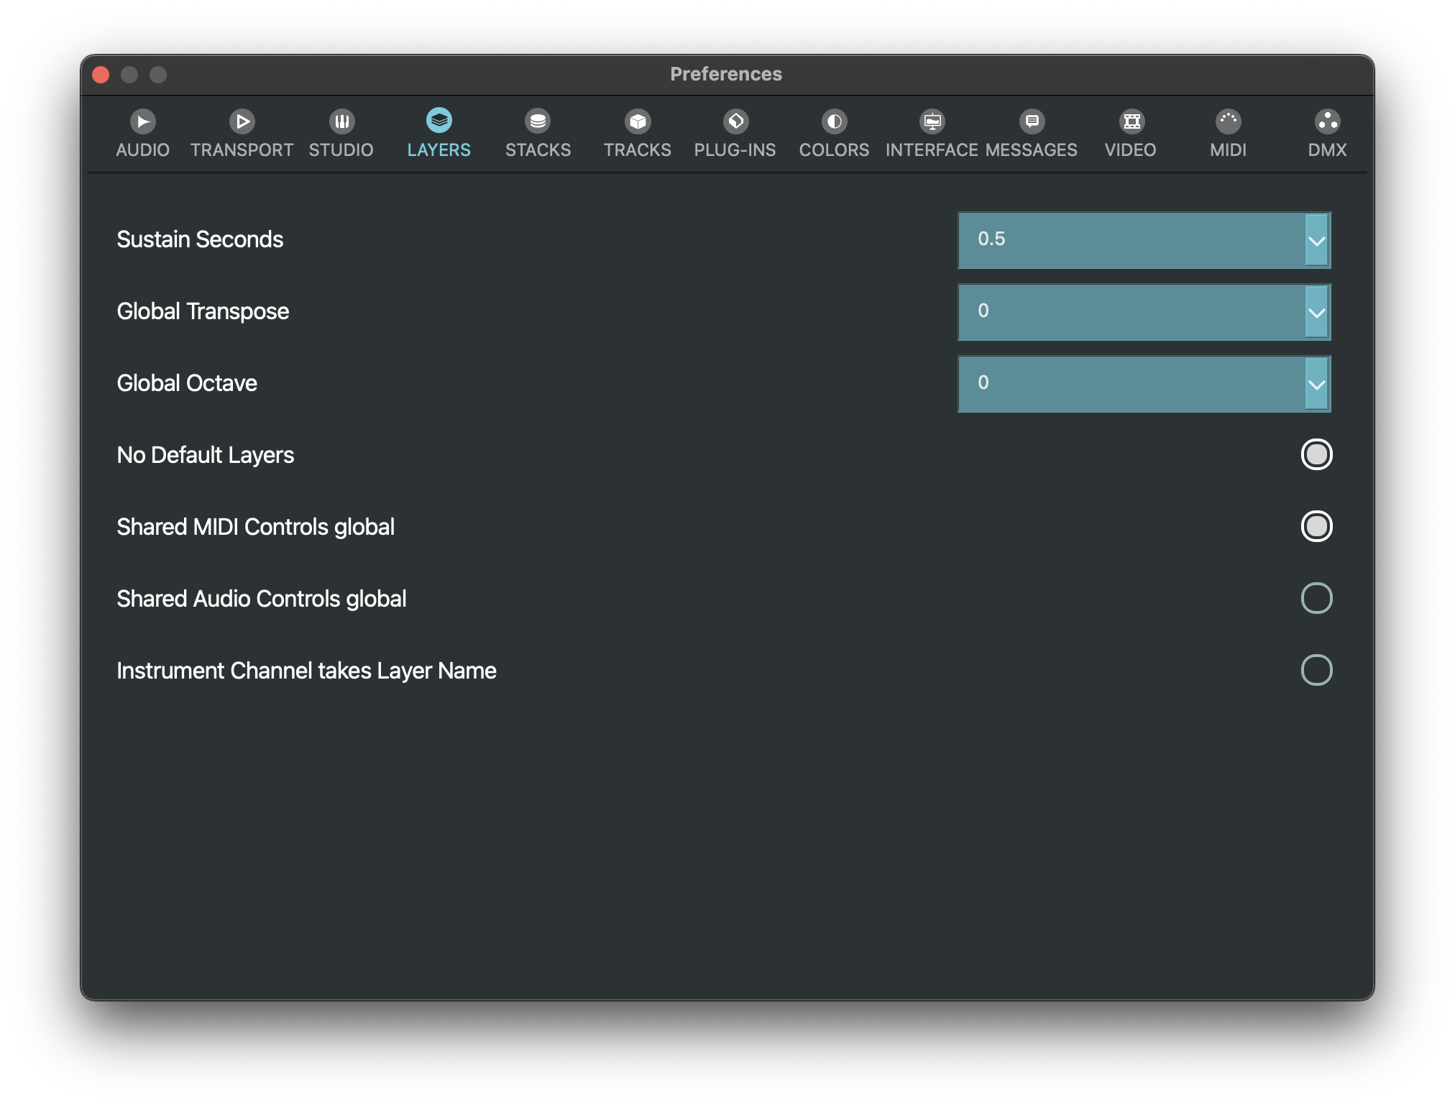1455x1107 pixels.
Task: Open the Transport preferences icon
Action: point(242,121)
